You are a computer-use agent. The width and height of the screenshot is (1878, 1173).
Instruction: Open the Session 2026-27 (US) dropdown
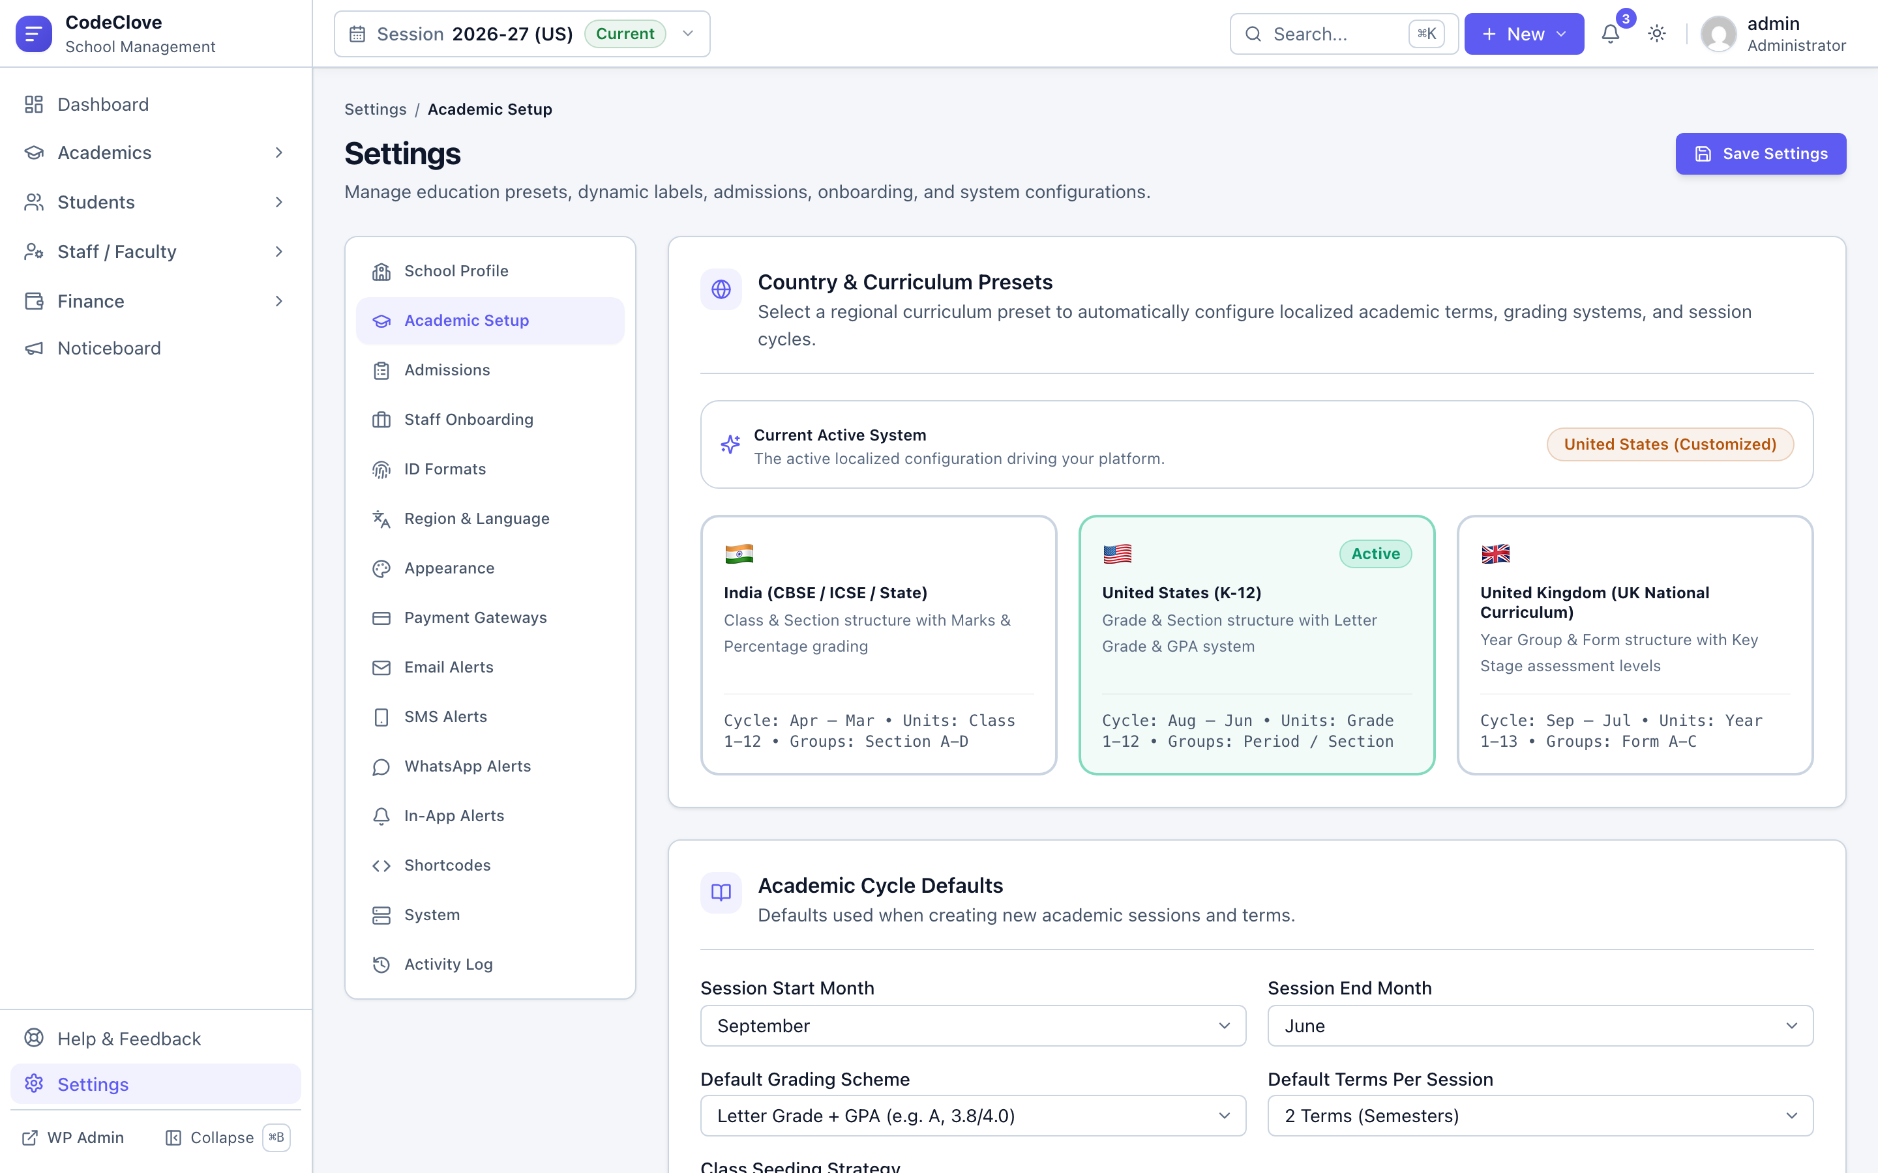click(522, 34)
